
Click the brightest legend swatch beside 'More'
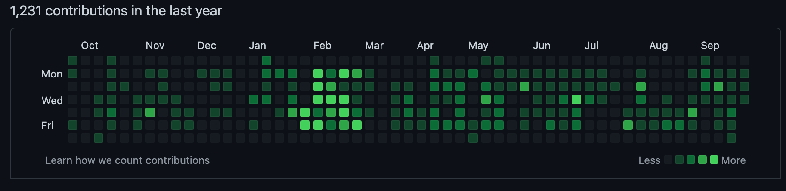714,160
